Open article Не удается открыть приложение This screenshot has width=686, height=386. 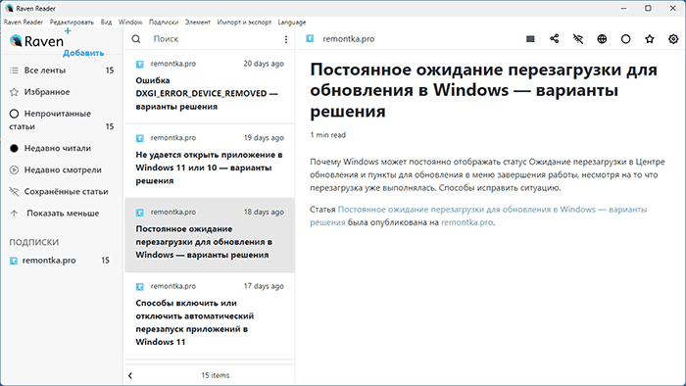[210, 161]
